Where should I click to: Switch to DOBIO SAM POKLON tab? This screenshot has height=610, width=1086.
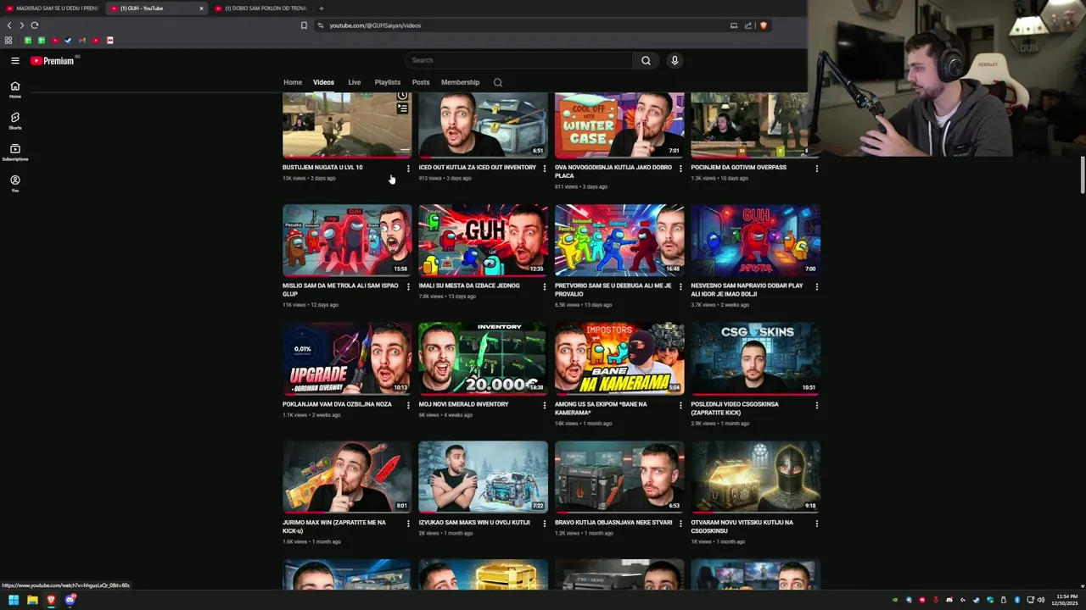(260, 8)
